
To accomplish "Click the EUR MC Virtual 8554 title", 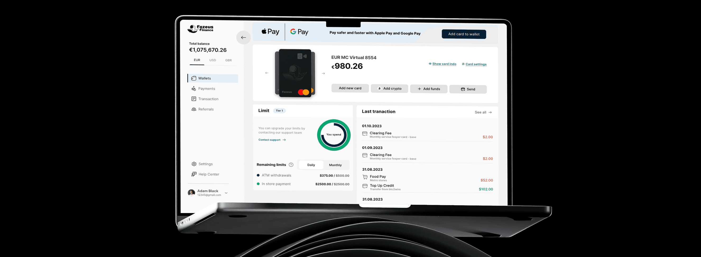I will point(353,58).
